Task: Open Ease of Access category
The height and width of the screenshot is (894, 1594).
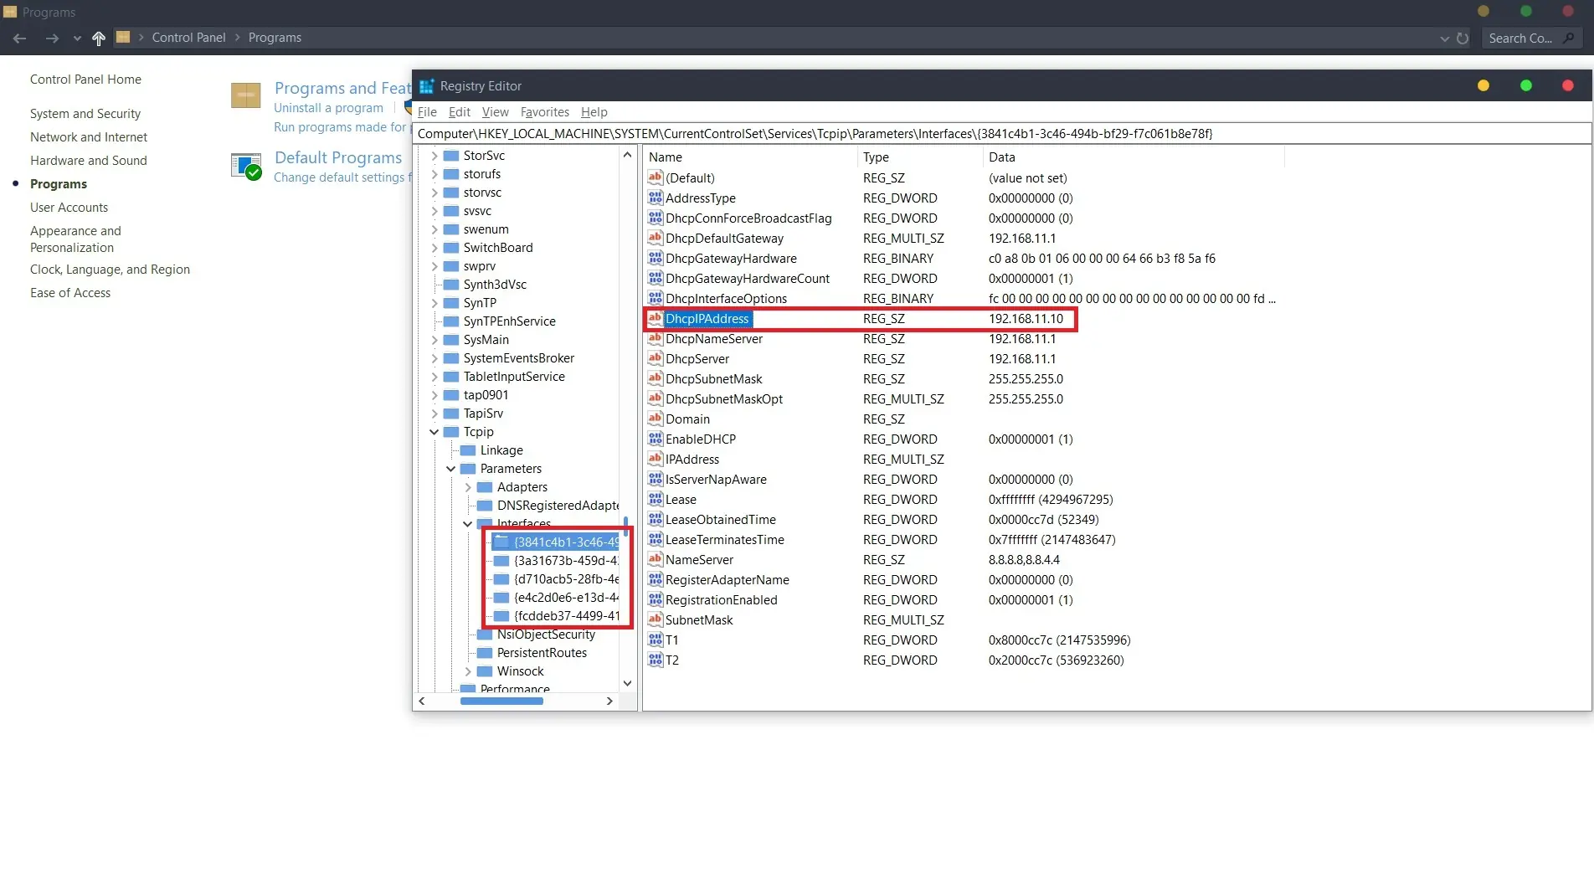Action: click(x=70, y=293)
